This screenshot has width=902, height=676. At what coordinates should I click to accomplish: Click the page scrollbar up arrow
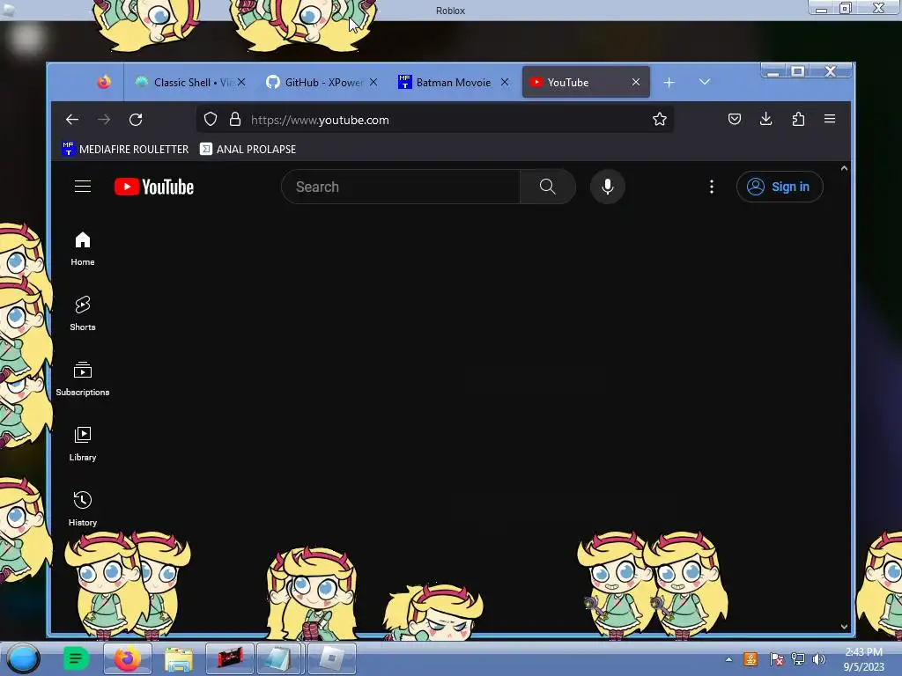(x=844, y=168)
